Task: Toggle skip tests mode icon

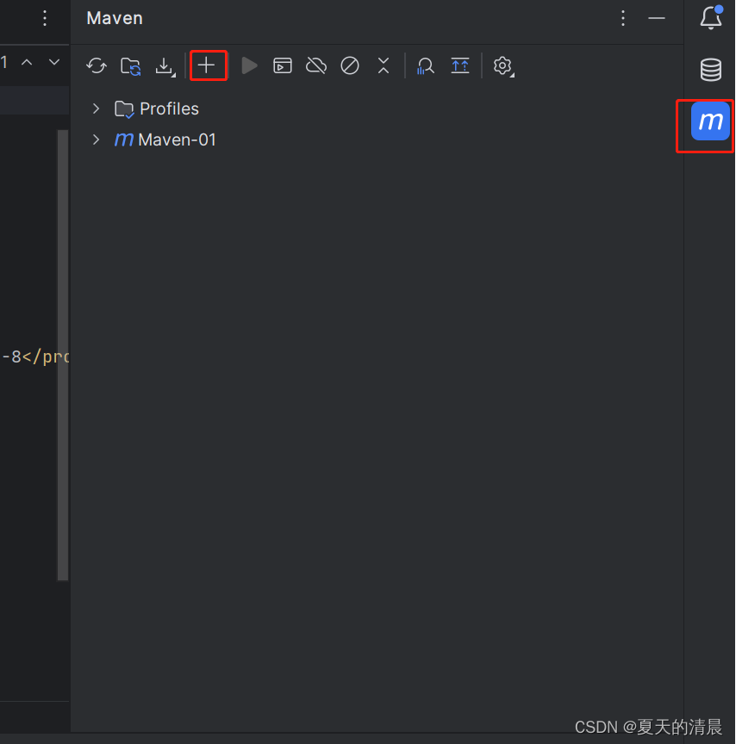Action: coord(350,65)
